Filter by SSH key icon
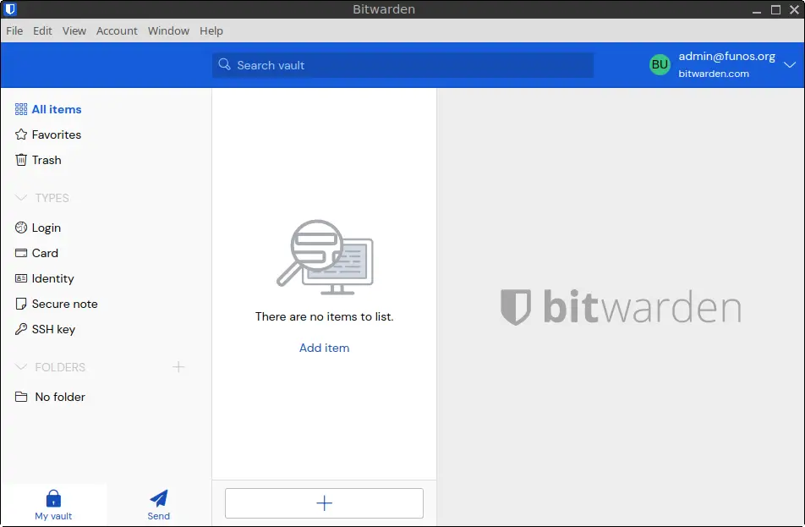The width and height of the screenshot is (805, 527). coord(21,329)
